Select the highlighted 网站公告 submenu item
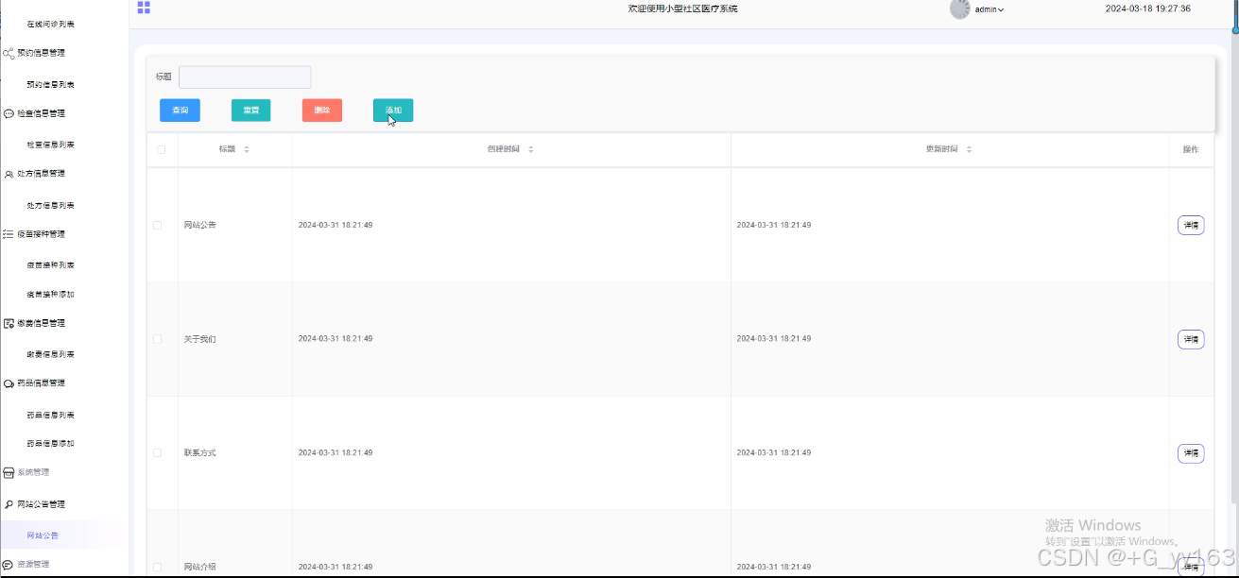 [43, 535]
